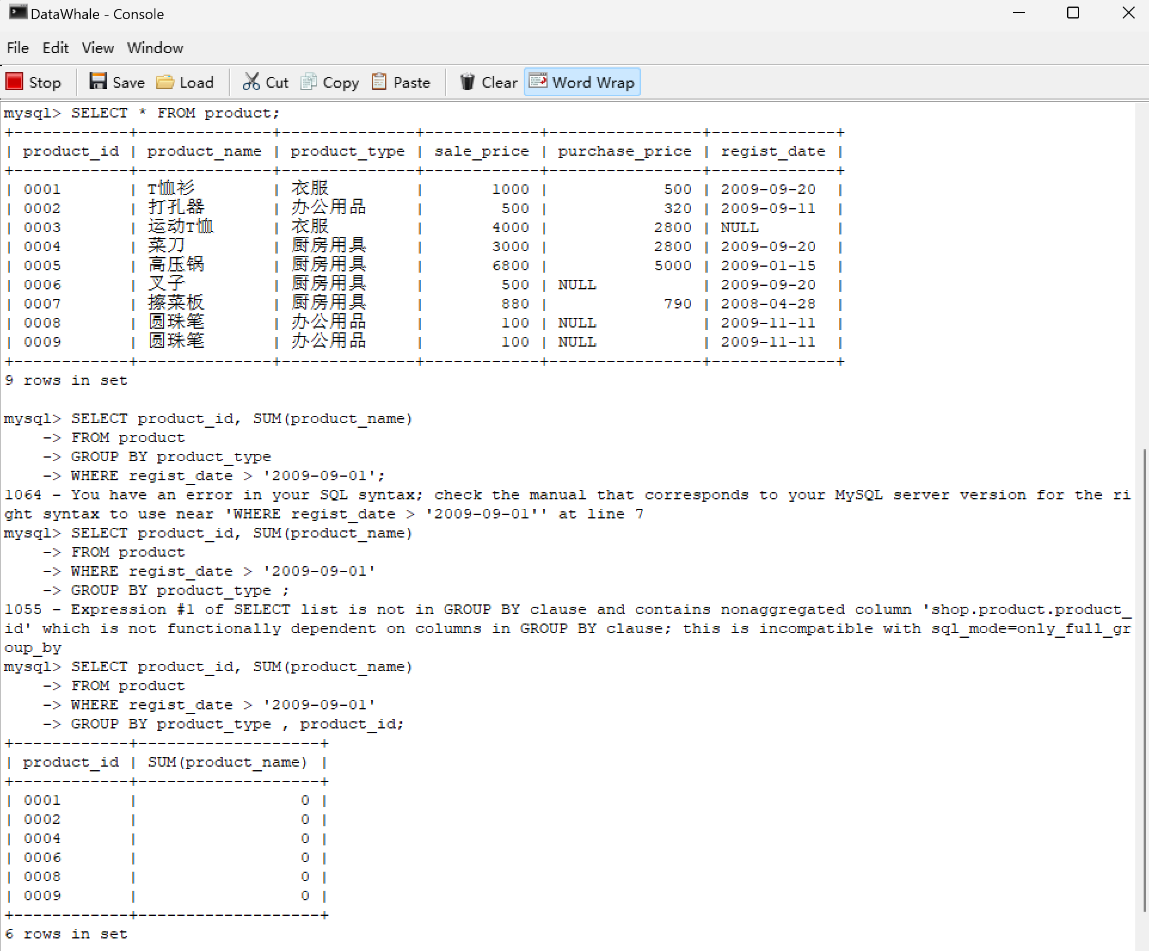Click the Load folder icon
The image size is (1149, 951).
165,82
